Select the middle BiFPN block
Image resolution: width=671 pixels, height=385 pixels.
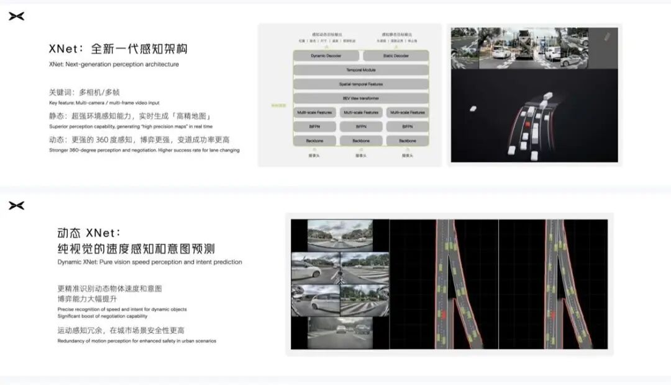point(361,126)
